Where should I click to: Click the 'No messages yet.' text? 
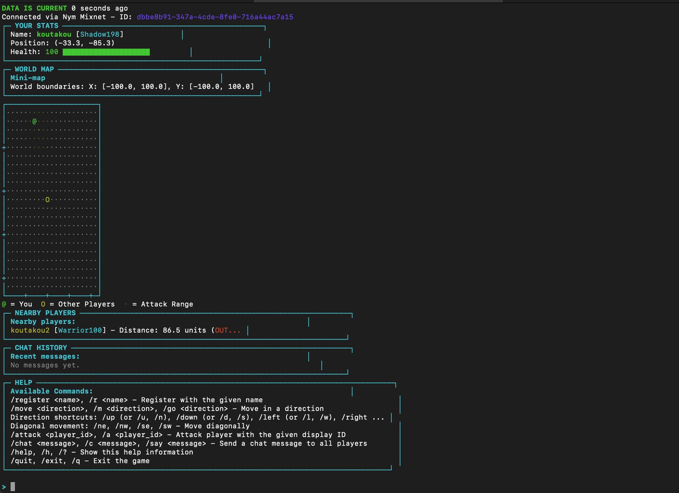[x=45, y=365]
